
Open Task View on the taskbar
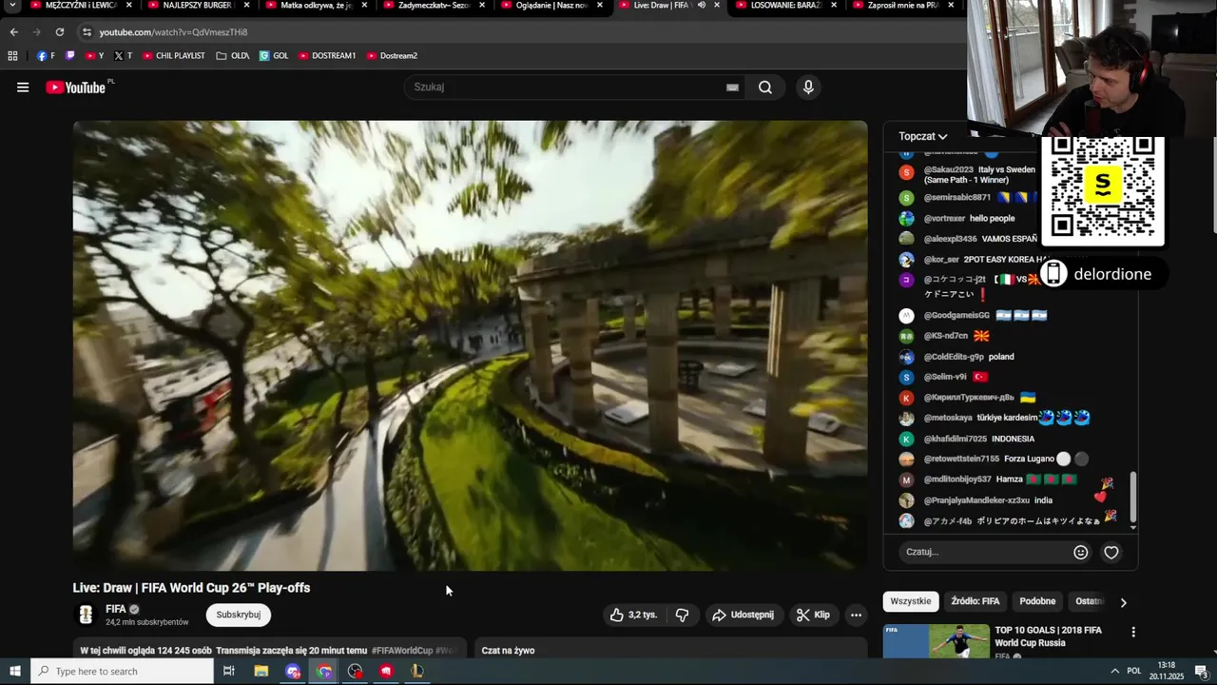(x=229, y=671)
